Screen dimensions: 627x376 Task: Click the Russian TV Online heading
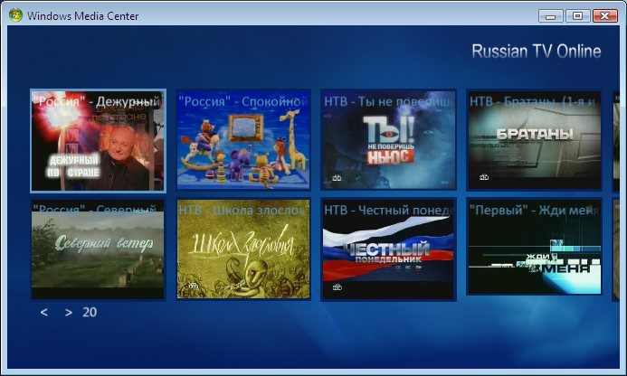click(x=537, y=52)
